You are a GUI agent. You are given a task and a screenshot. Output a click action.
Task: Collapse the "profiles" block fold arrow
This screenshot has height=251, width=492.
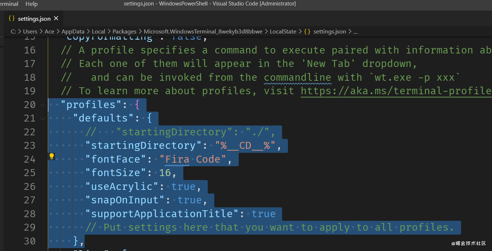pyautogui.click(x=43, y=105)
